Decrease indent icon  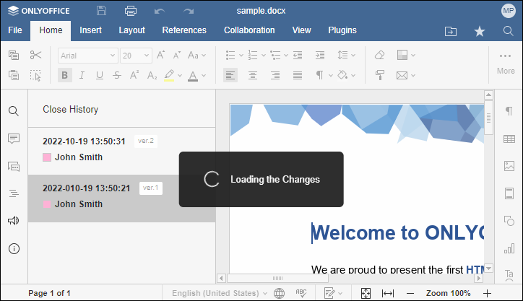tap(298, 55)
